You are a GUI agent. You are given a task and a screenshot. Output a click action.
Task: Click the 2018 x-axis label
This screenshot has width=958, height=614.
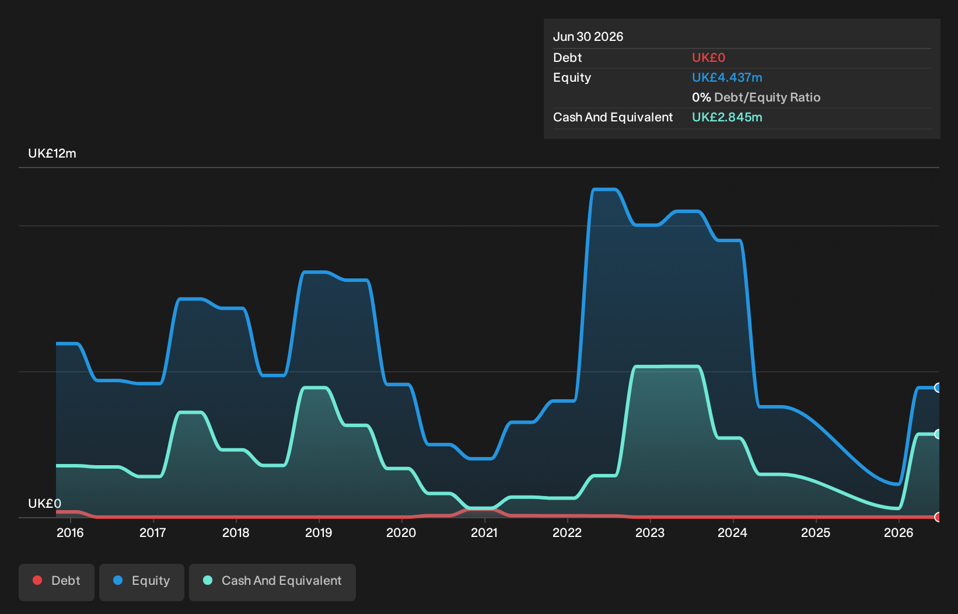pos(236,532)
